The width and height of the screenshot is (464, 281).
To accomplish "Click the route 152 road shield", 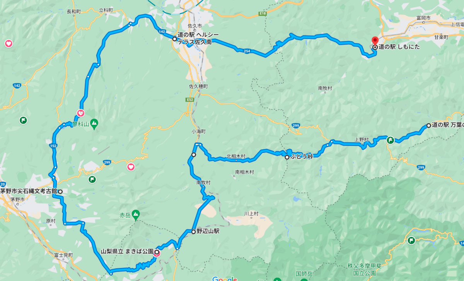I will (53, 146).
